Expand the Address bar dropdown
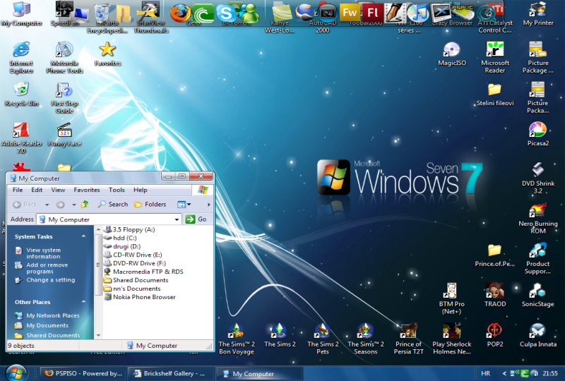This screenshot has height=381, width=565. [177, 219]
